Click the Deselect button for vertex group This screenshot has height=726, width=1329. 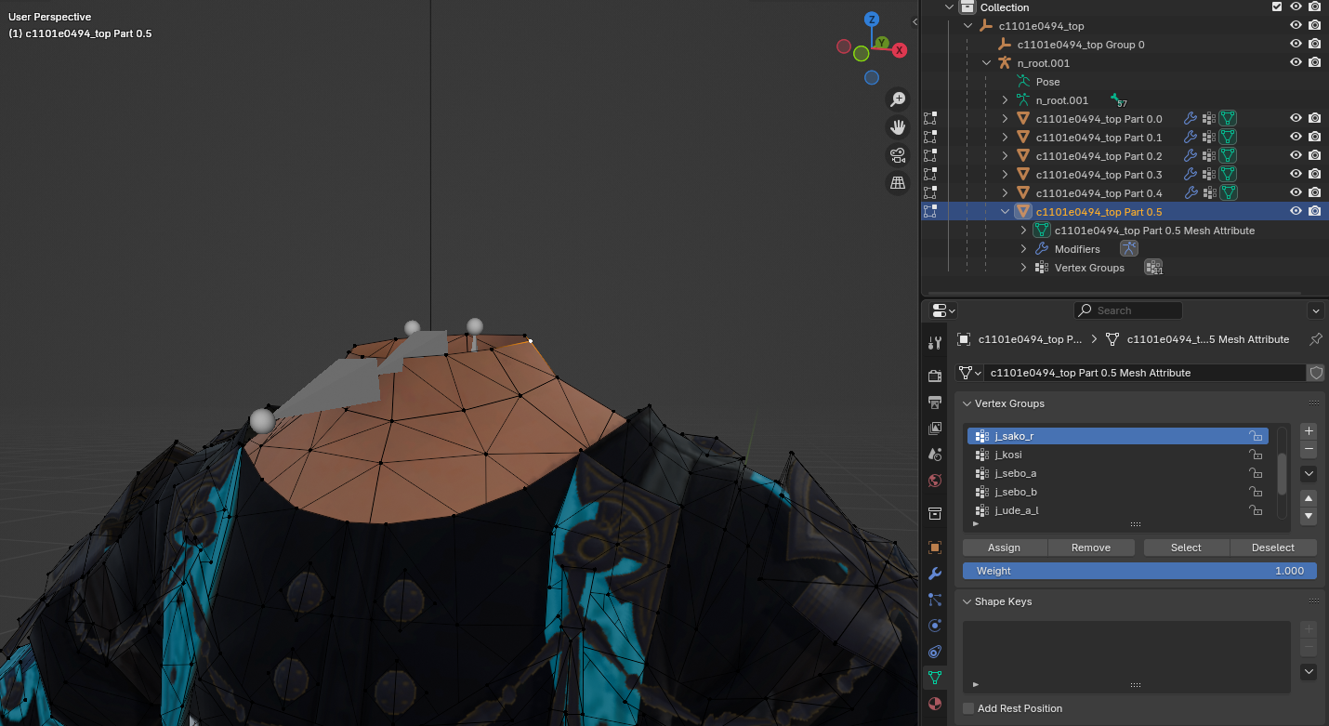pos(1273,548)
